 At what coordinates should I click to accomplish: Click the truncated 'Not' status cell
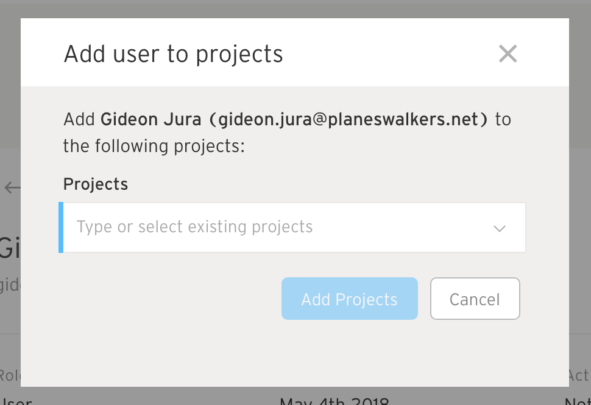click(x=578, y=401)
